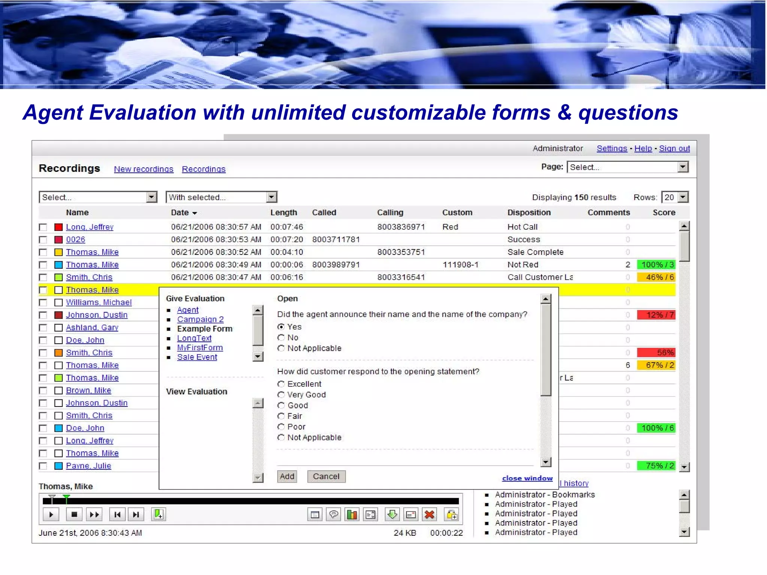Play the selected Thomas, Mike recording
The image size is (767, 575).
pos(51,515)
